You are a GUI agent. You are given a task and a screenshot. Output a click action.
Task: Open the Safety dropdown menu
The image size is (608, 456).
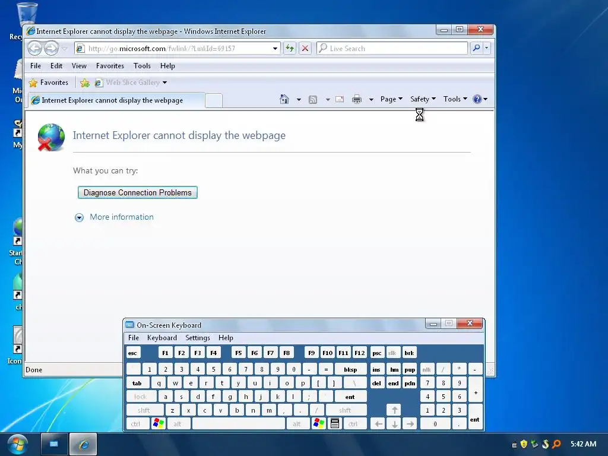[x=423, y=99]
